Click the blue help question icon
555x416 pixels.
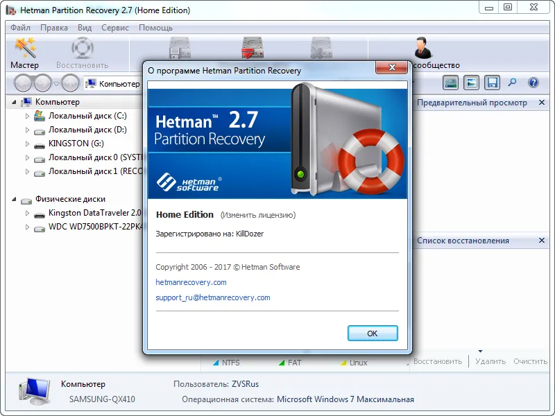(533, 83)
